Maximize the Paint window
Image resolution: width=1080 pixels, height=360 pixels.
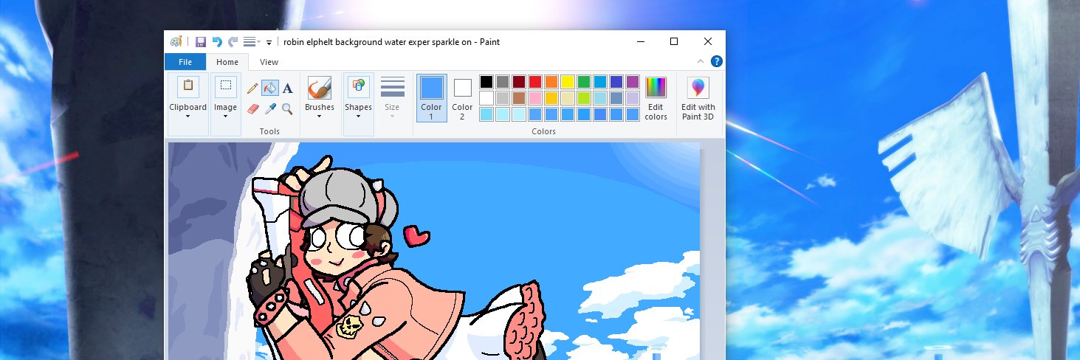point(674,42)
